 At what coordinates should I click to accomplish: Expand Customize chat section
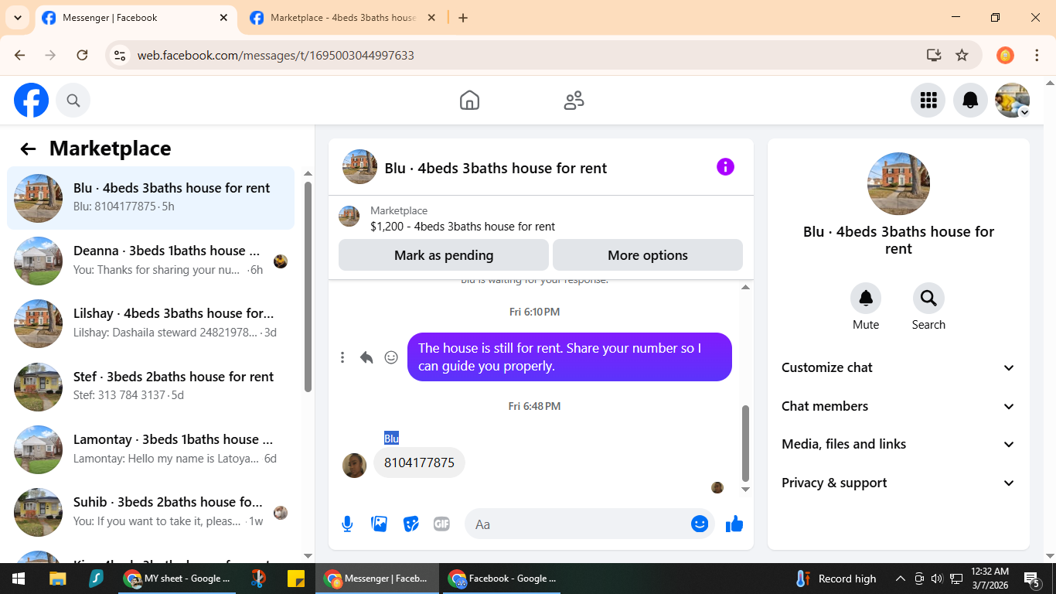(898, 368)
